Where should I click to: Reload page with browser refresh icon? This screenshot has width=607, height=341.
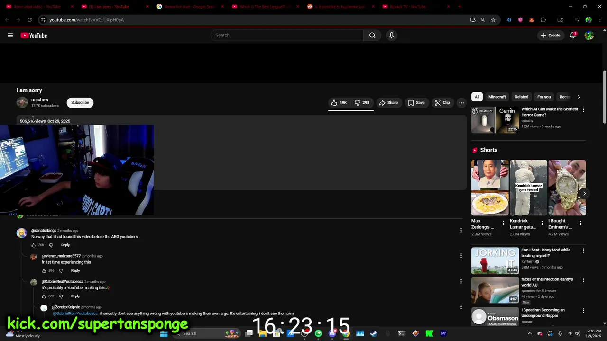[29, 20]
